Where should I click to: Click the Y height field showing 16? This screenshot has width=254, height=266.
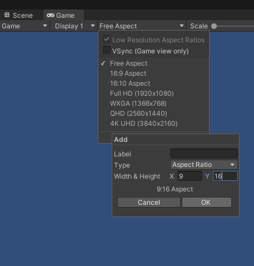pyautogui.click(x=225, y=176)
